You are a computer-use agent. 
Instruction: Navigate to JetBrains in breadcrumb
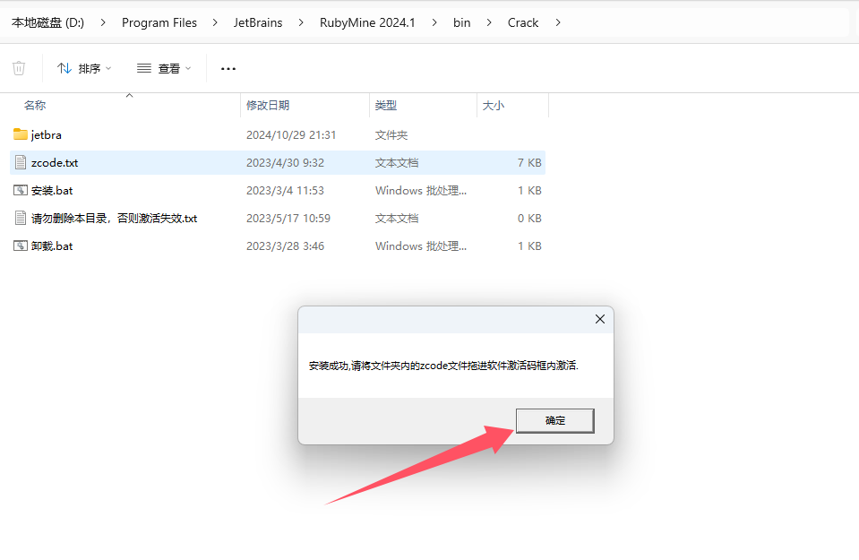pyautogui.click(x=258, y=22)
